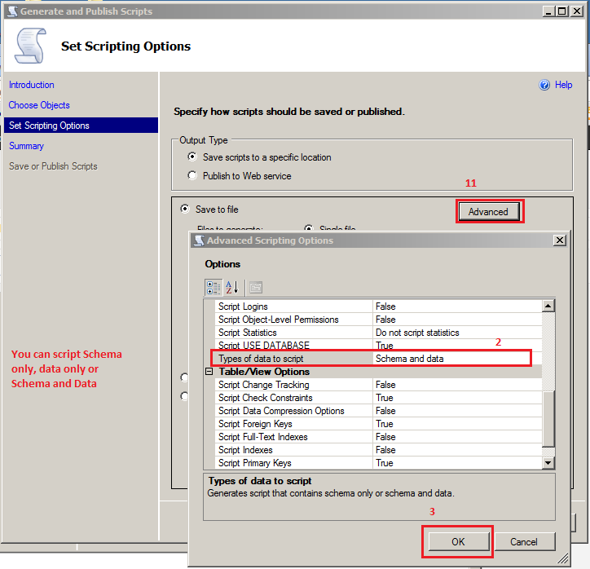Change the Script Foreign Keys value

click(x=457, y=424)
